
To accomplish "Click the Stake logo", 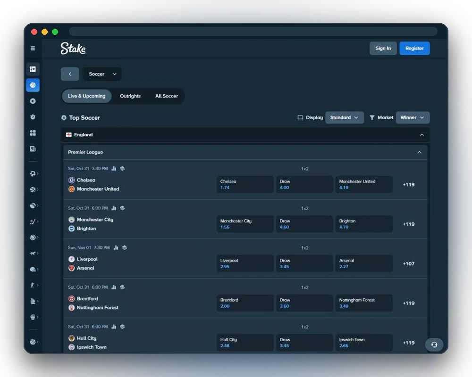I will (73, 49).
